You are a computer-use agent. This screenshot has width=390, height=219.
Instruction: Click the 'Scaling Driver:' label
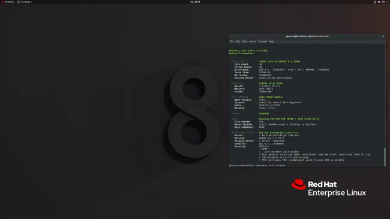[244, 78]
